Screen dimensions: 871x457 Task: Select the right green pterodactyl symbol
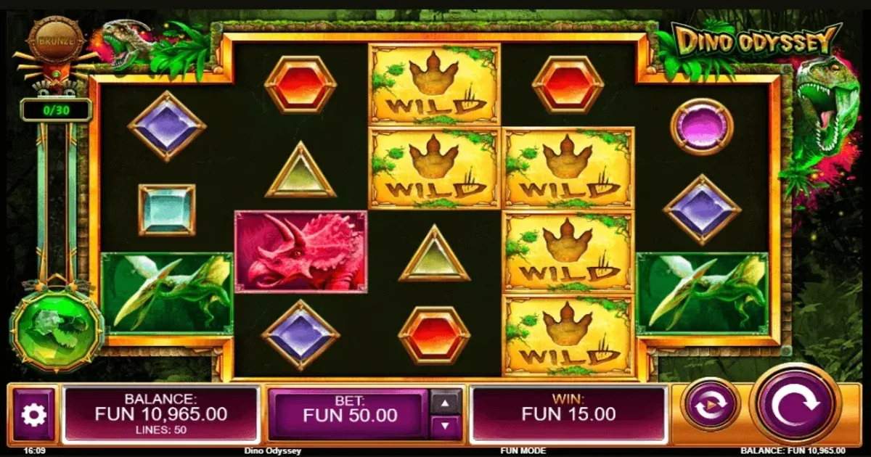(702, 293)
